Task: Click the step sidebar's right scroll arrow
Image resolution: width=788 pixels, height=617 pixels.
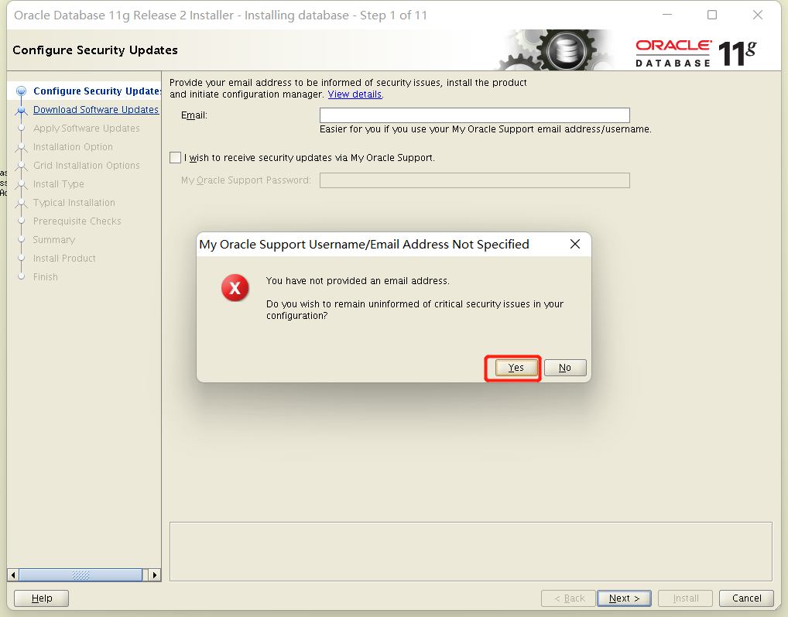Action: (155, 574)
